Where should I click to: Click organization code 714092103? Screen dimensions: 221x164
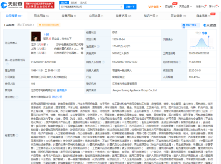195,62
